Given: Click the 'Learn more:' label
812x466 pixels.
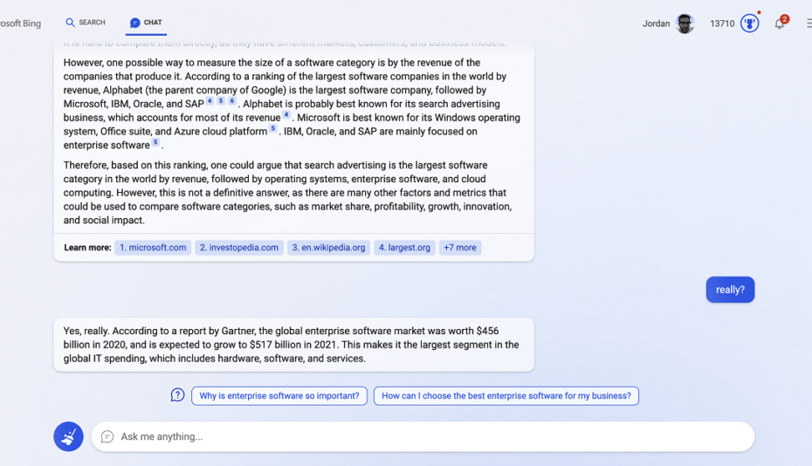Looking at the screenshot, I should coord(87,248).
